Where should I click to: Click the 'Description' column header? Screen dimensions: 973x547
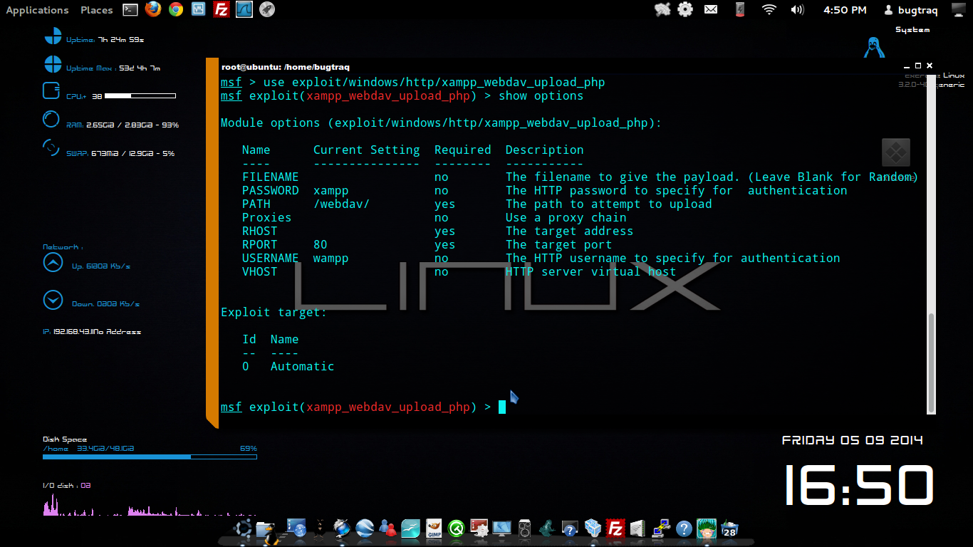tap(545, 150)
